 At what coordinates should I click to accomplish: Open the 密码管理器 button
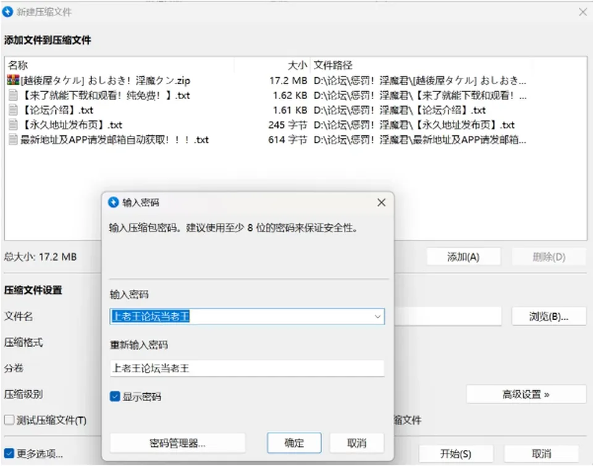pyautogui.click(x=177, y=443)
